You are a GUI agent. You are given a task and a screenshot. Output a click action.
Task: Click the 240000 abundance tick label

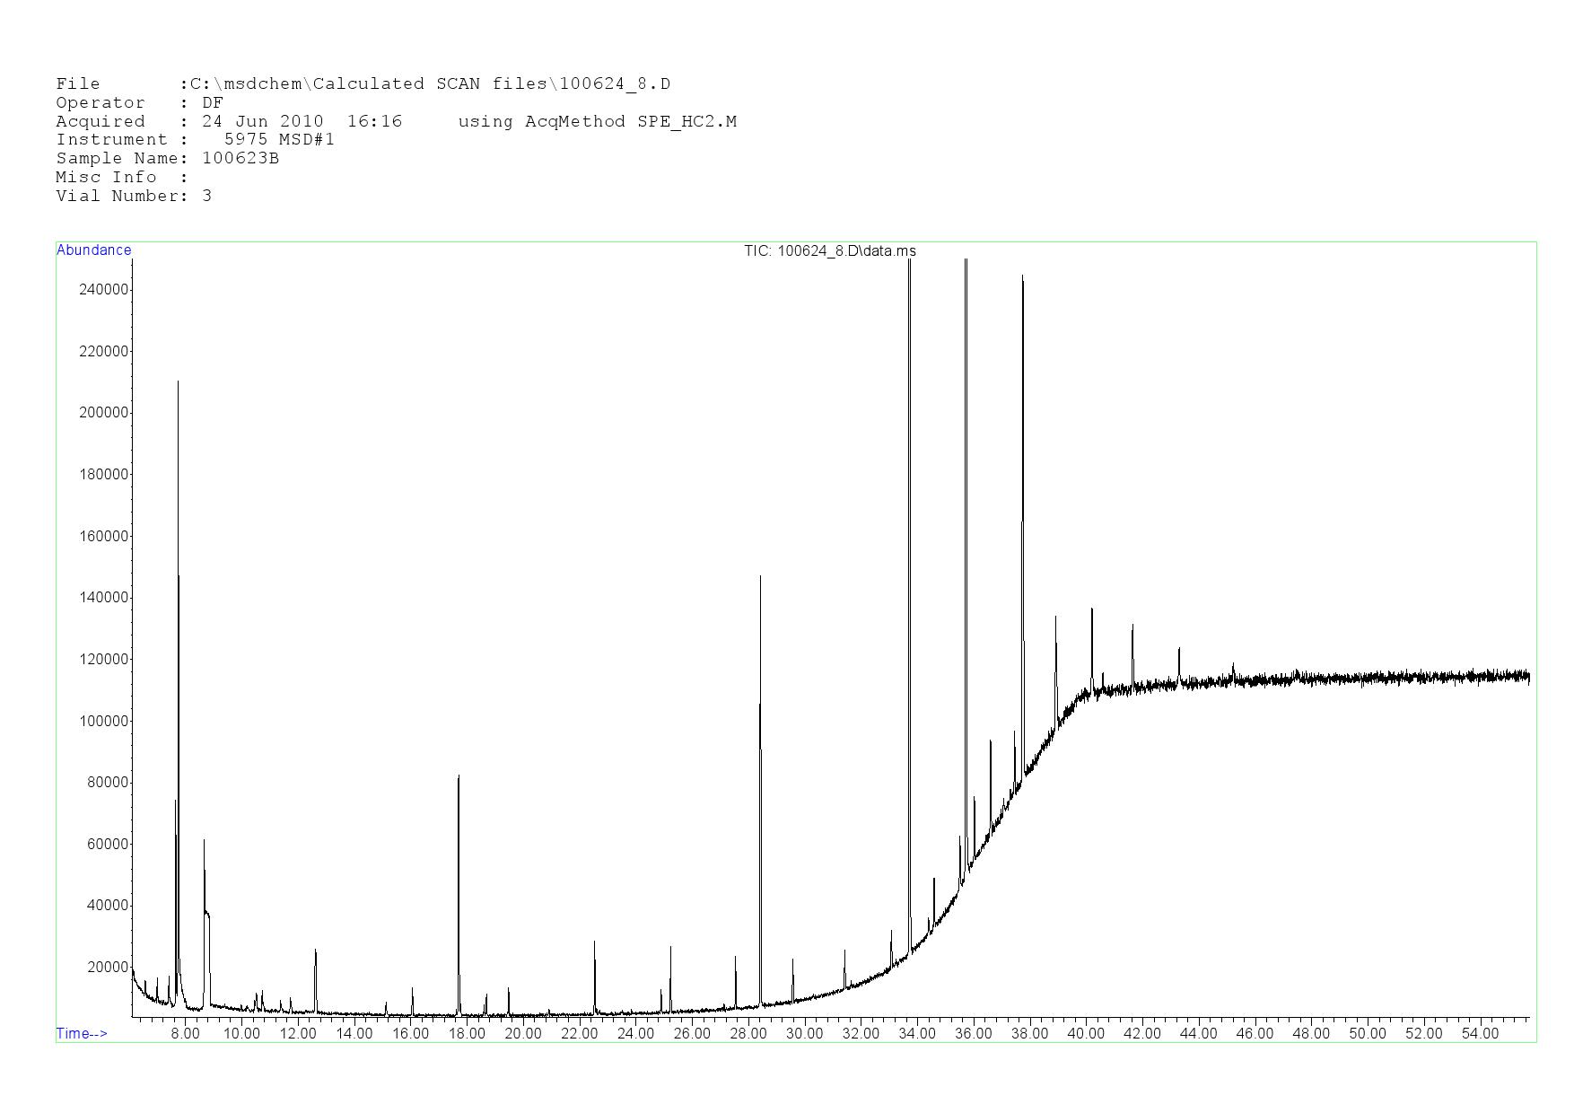(x=104, y=289)
